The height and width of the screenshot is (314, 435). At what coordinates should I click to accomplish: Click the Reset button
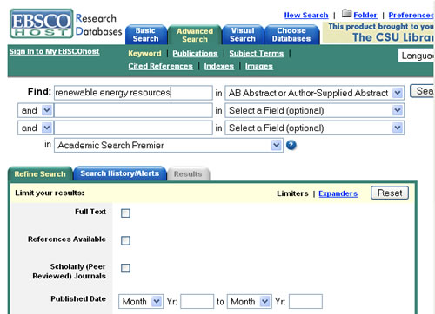coord(390,193)
